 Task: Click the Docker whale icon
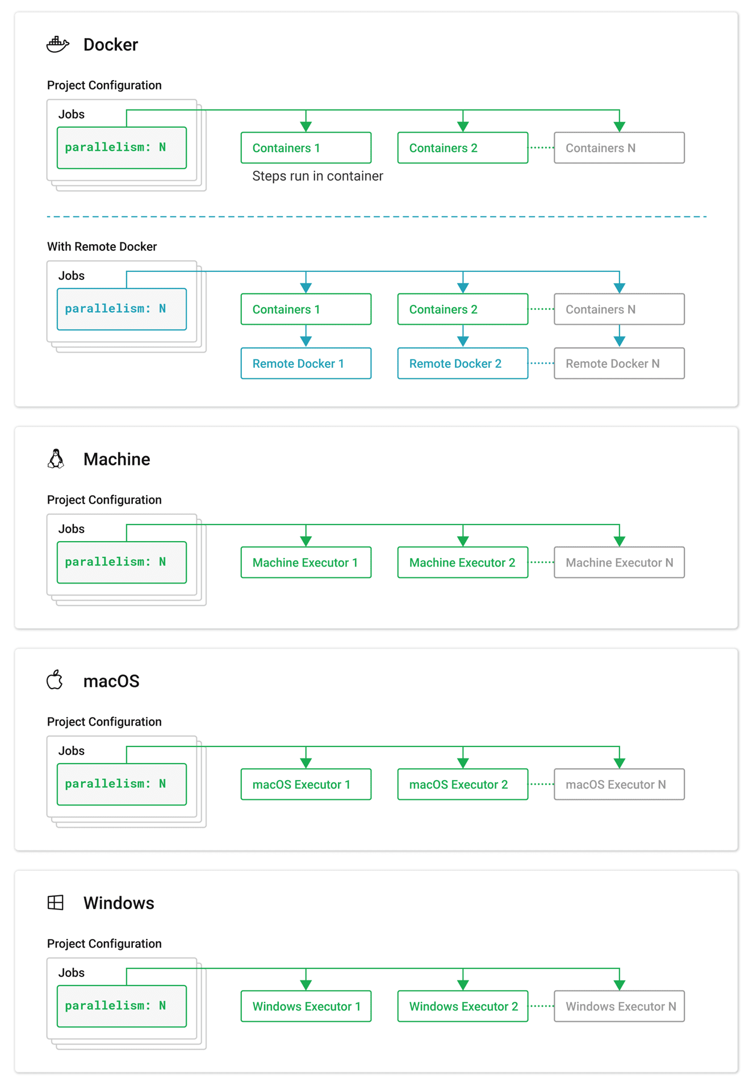pyautogui.click(x=58, y=44)
